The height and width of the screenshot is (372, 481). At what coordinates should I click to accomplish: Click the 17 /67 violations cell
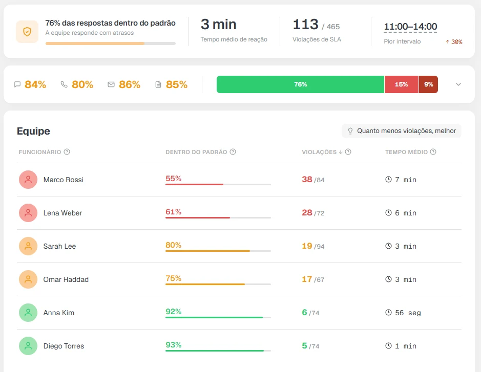(313, 279)
